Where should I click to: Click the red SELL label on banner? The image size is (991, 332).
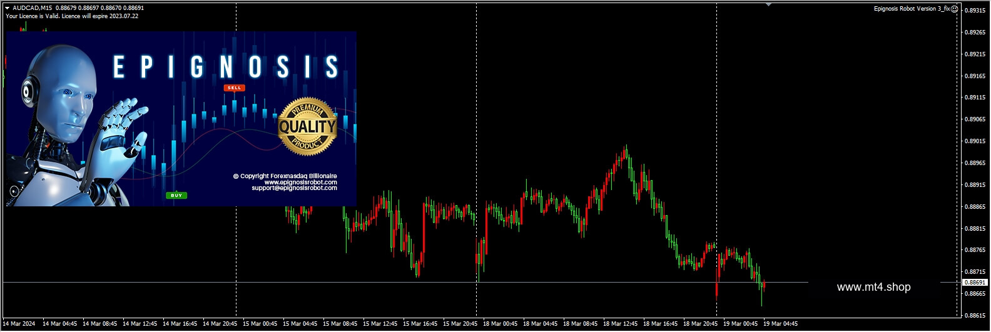click(x=235, y=88)
